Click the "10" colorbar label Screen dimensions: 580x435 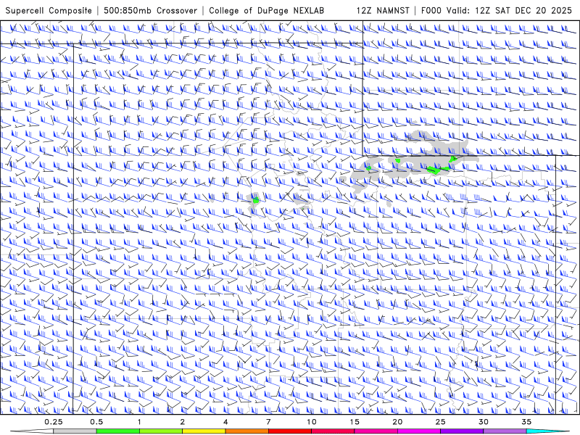pyautogui.click(x=312, y=422)
